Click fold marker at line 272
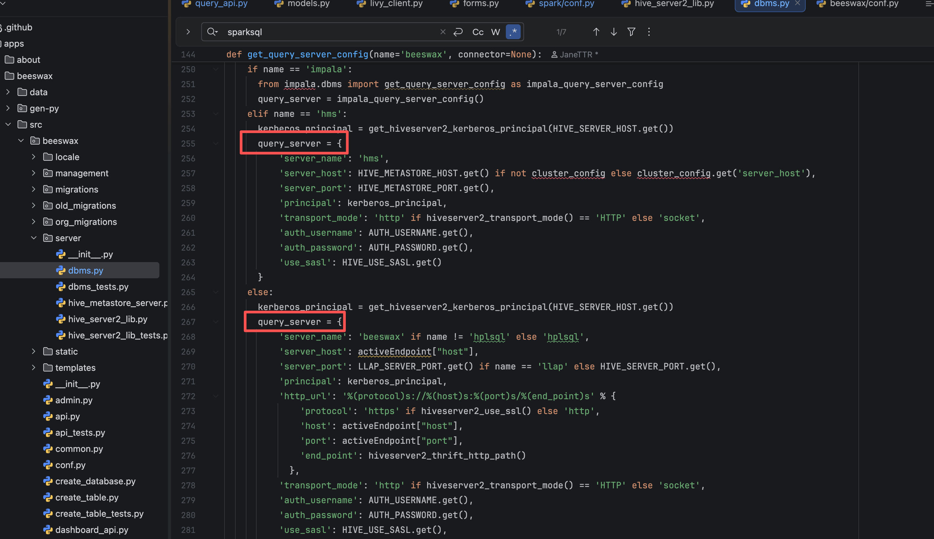The width and height of the screenshot is (934, 539). point(216,396)
